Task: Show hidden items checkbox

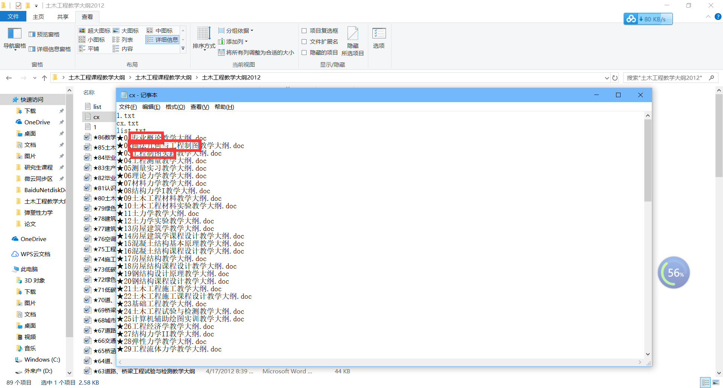Action: 304,53
